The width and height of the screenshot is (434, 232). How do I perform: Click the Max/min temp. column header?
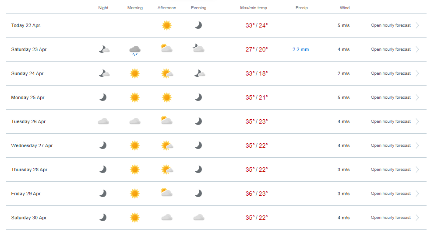point(254,8)
